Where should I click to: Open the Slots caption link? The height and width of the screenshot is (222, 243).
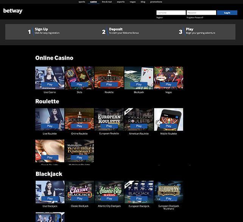click(79, 92)
